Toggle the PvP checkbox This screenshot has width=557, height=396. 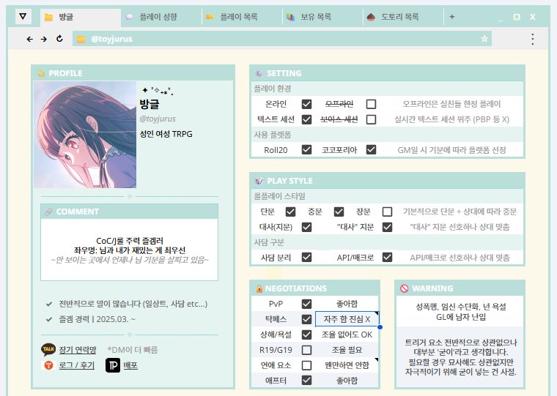(x=306, y=304)
